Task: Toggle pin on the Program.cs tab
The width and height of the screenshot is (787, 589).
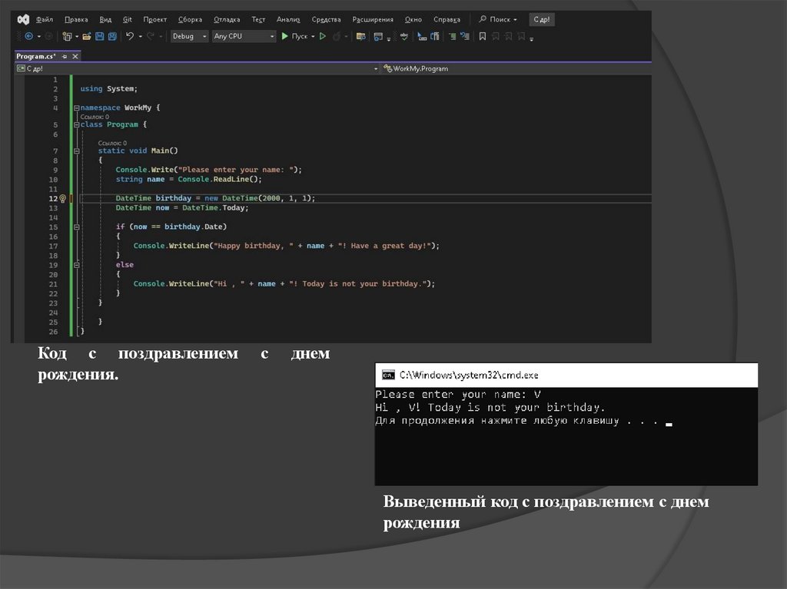Action: 65,57
